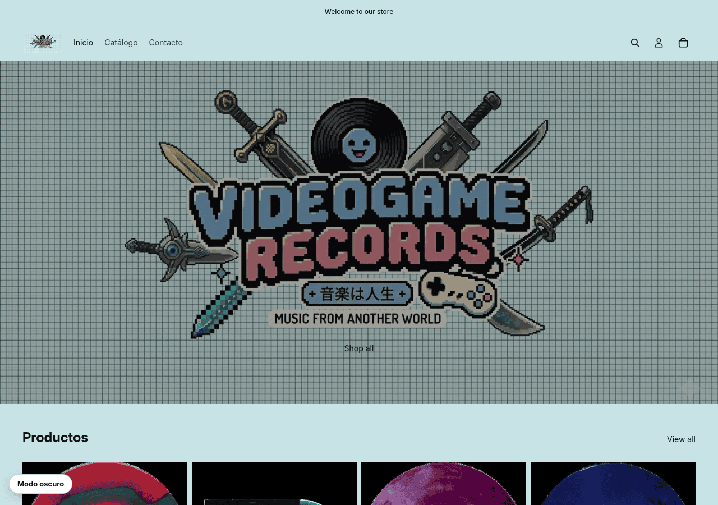Open the Contacto menu item

[166, 43]
